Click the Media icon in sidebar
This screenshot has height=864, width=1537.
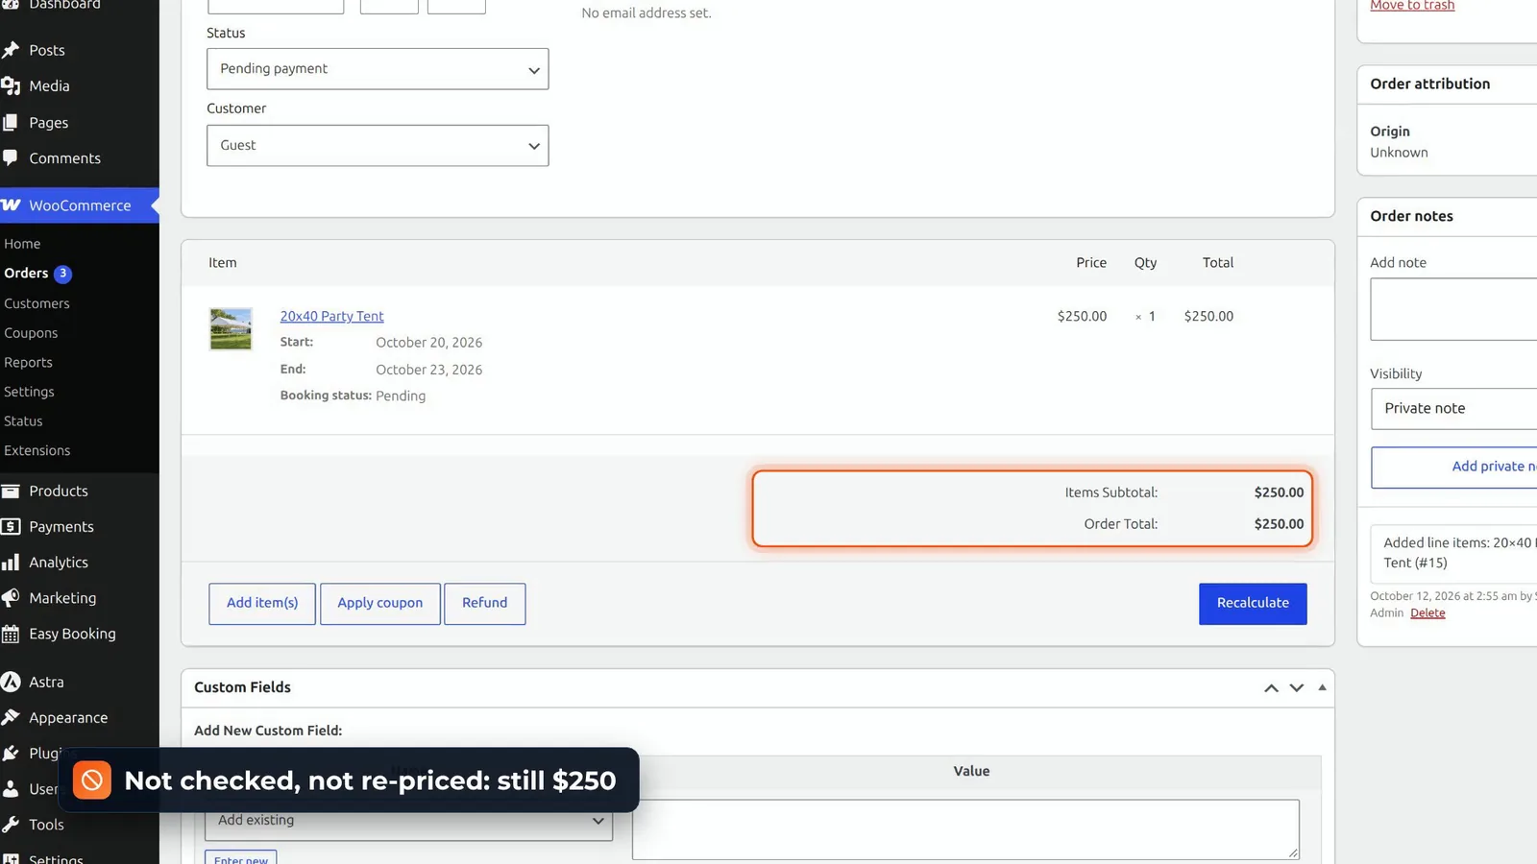[11, 86]
